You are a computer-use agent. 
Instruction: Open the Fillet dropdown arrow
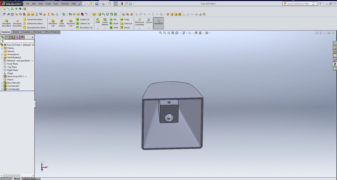tap(98, 28)
